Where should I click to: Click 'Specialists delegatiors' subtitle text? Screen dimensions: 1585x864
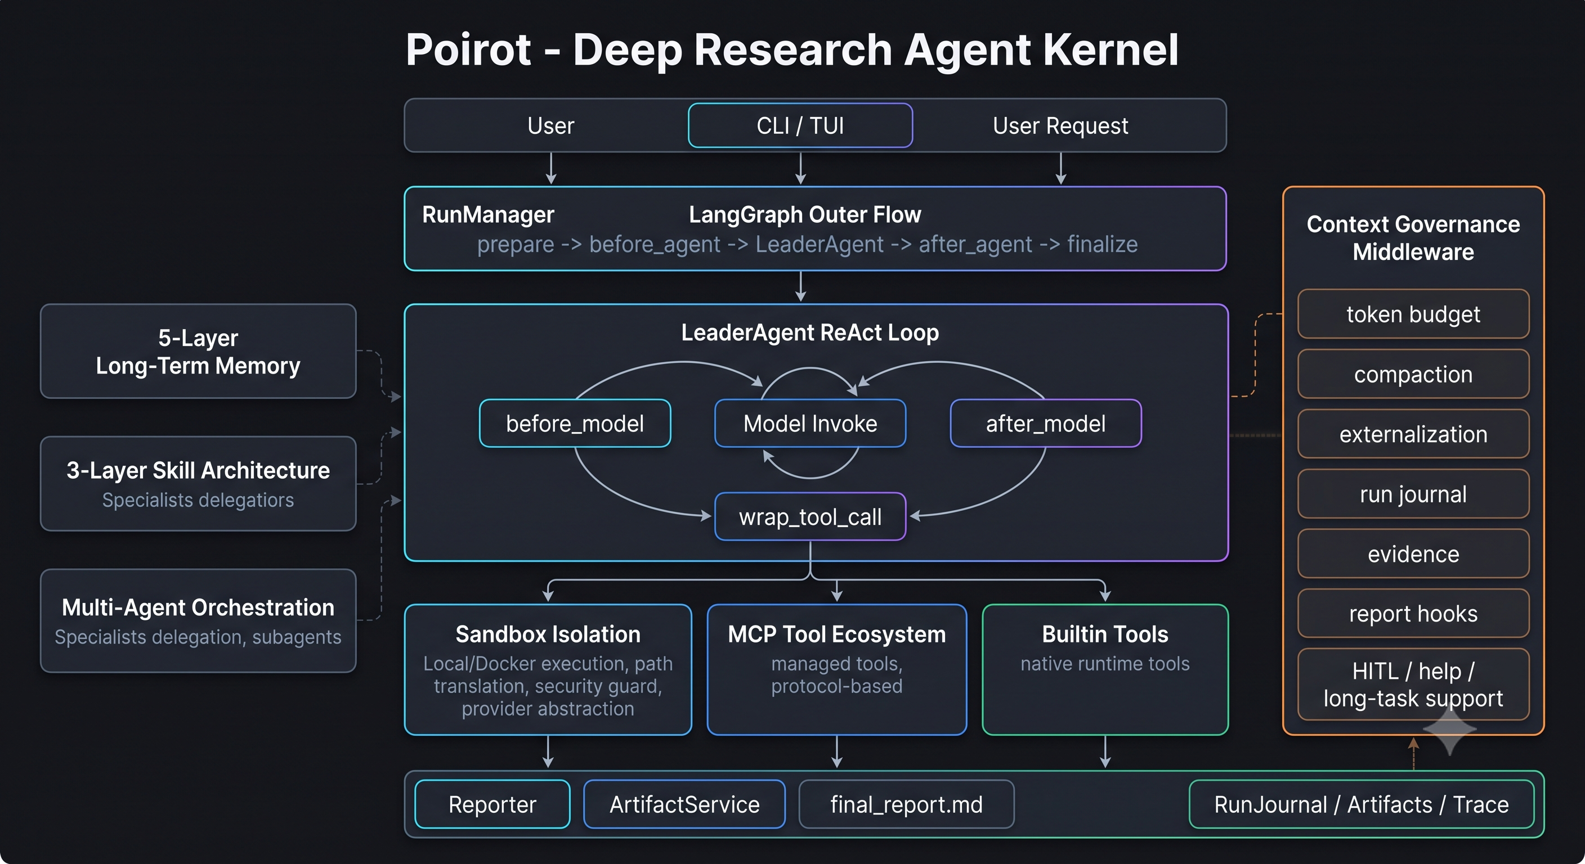click(198, 500)
